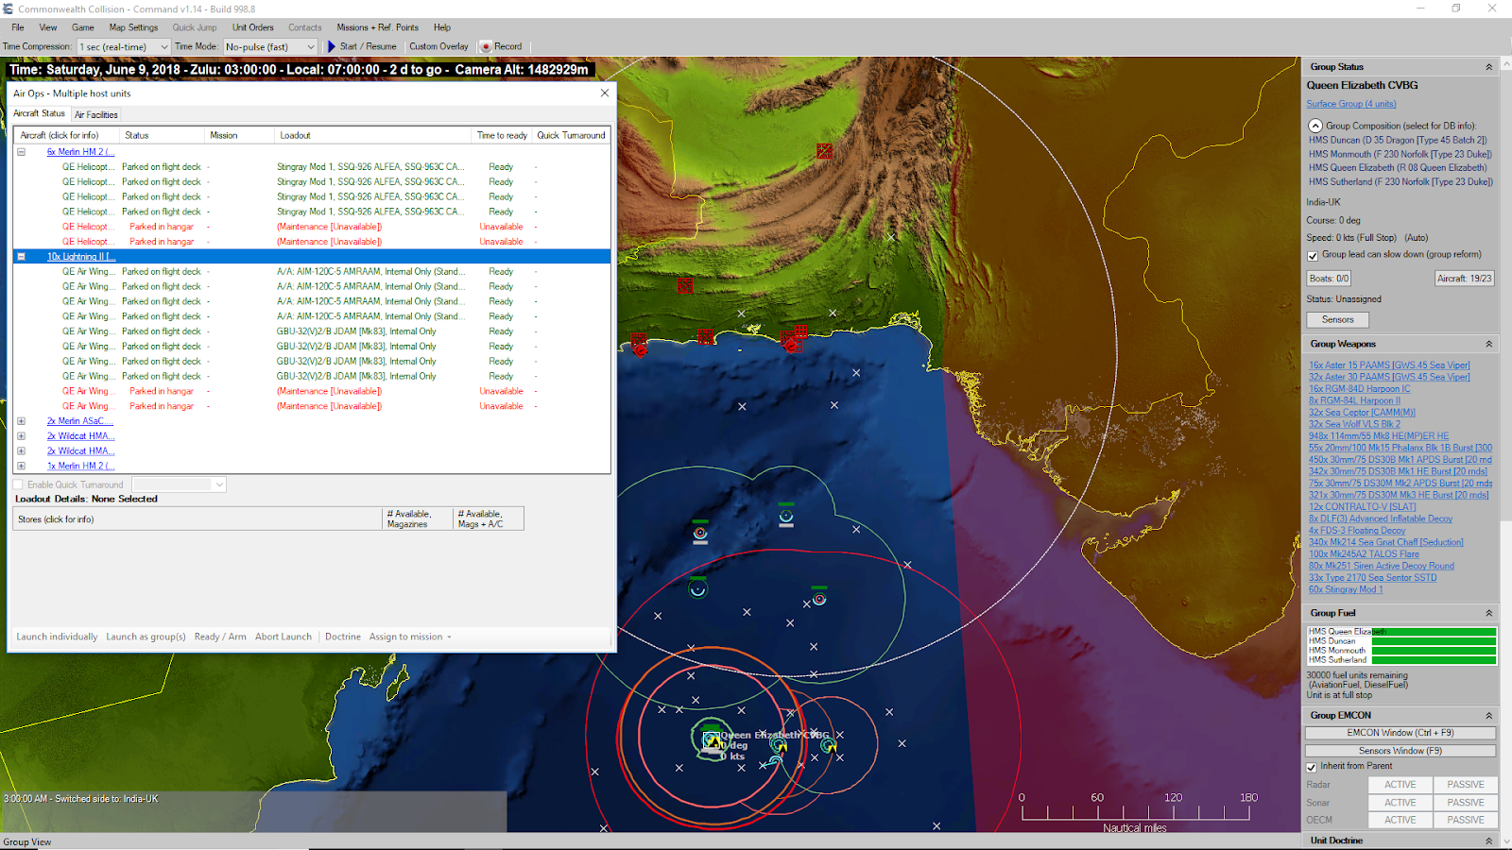
Task: Click the Start / Resume play arrow icon
Action: pyautogui.click(x=332, y=46)
